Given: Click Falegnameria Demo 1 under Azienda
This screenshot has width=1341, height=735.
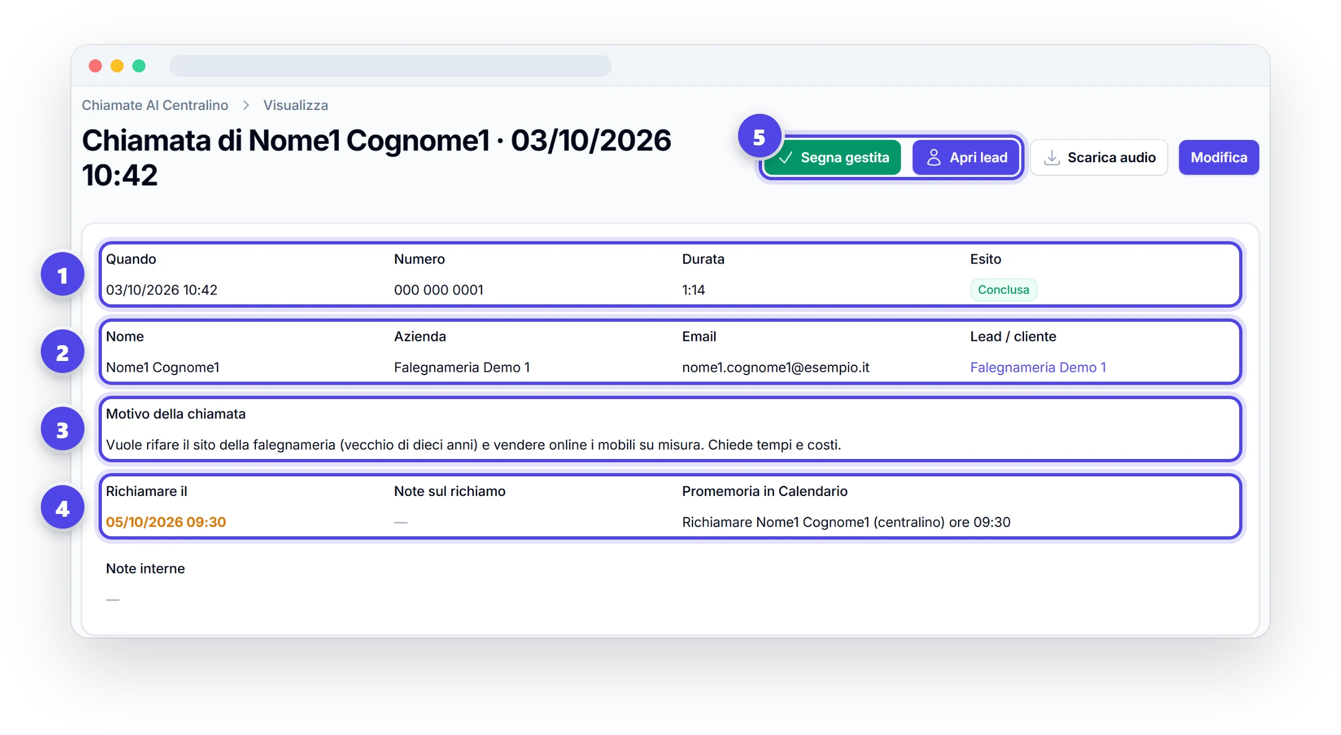Looking at the screenshot, I should [461, 367].
